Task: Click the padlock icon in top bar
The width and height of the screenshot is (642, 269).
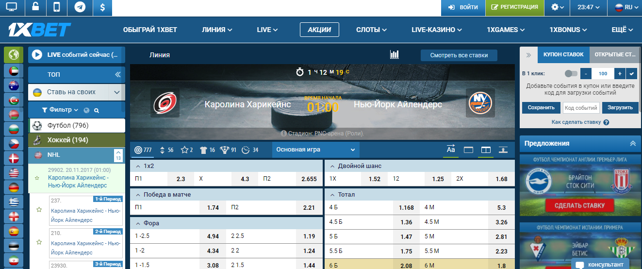Action: (x=35, y=7)
